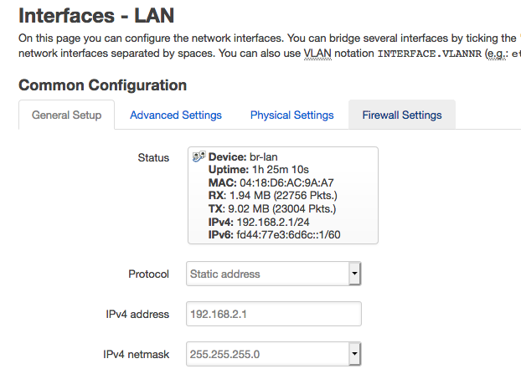Click the Uptime line in Status box
Viewport: 521px width, 369px height.
(259, 169)
